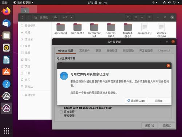Image resolution: width=182 pixels, height=137 pixels.
Task: Open the sources.list.d folder
Action: pos(111,30)
